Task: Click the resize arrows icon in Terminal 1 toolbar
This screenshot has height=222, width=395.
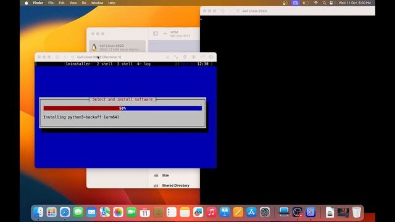Action: coord(176,57)
